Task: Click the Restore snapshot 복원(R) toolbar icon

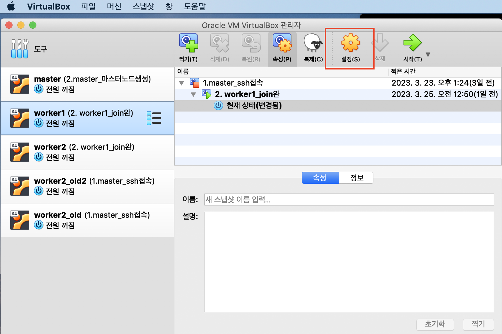Action: (251, 48)
